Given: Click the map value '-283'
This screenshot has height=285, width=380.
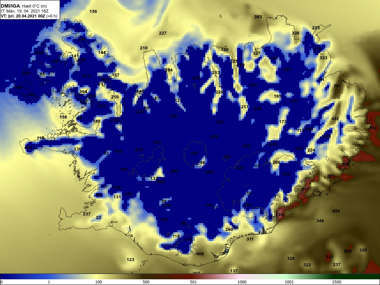Looking at the screenshot, I should pos(174,171).
